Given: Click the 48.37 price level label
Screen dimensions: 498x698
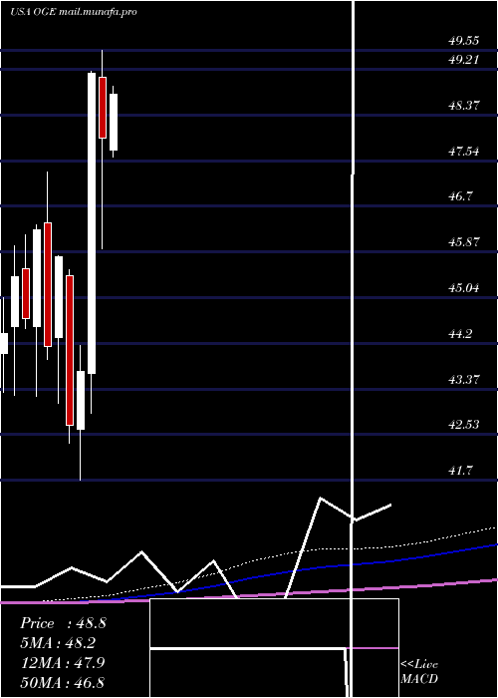Looking at the screenshot, I should pyautogui.click(x=464, y=106).
